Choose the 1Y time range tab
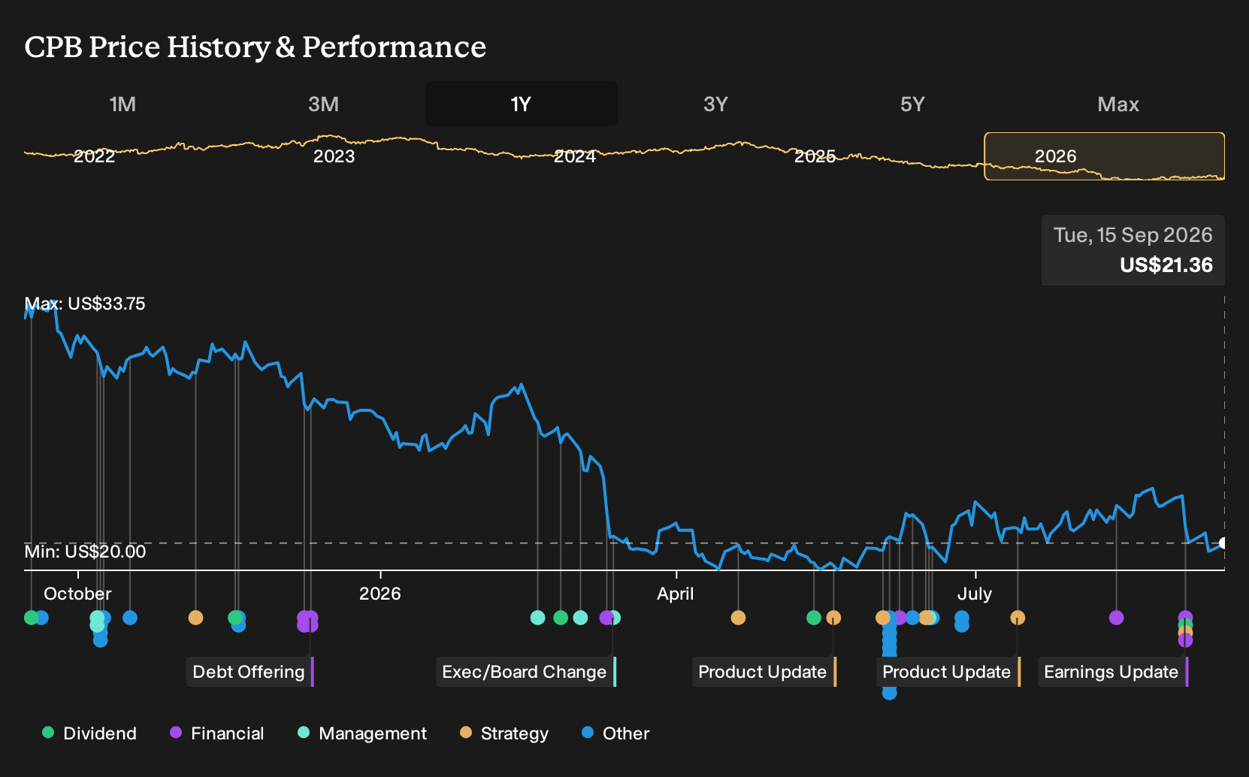The height and width of the screenshot is (777, 1249). click(x=521, y=104)
